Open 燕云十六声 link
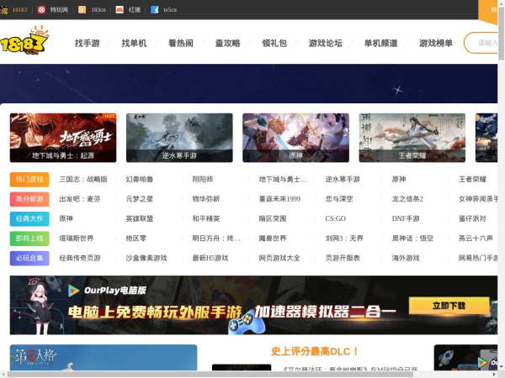Viewport: 505px width, 378px height. pyautogui.click(x=476, y=239)
